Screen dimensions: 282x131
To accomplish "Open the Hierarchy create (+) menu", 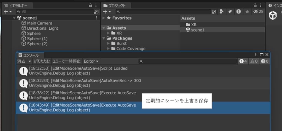I will coord(8,12).
